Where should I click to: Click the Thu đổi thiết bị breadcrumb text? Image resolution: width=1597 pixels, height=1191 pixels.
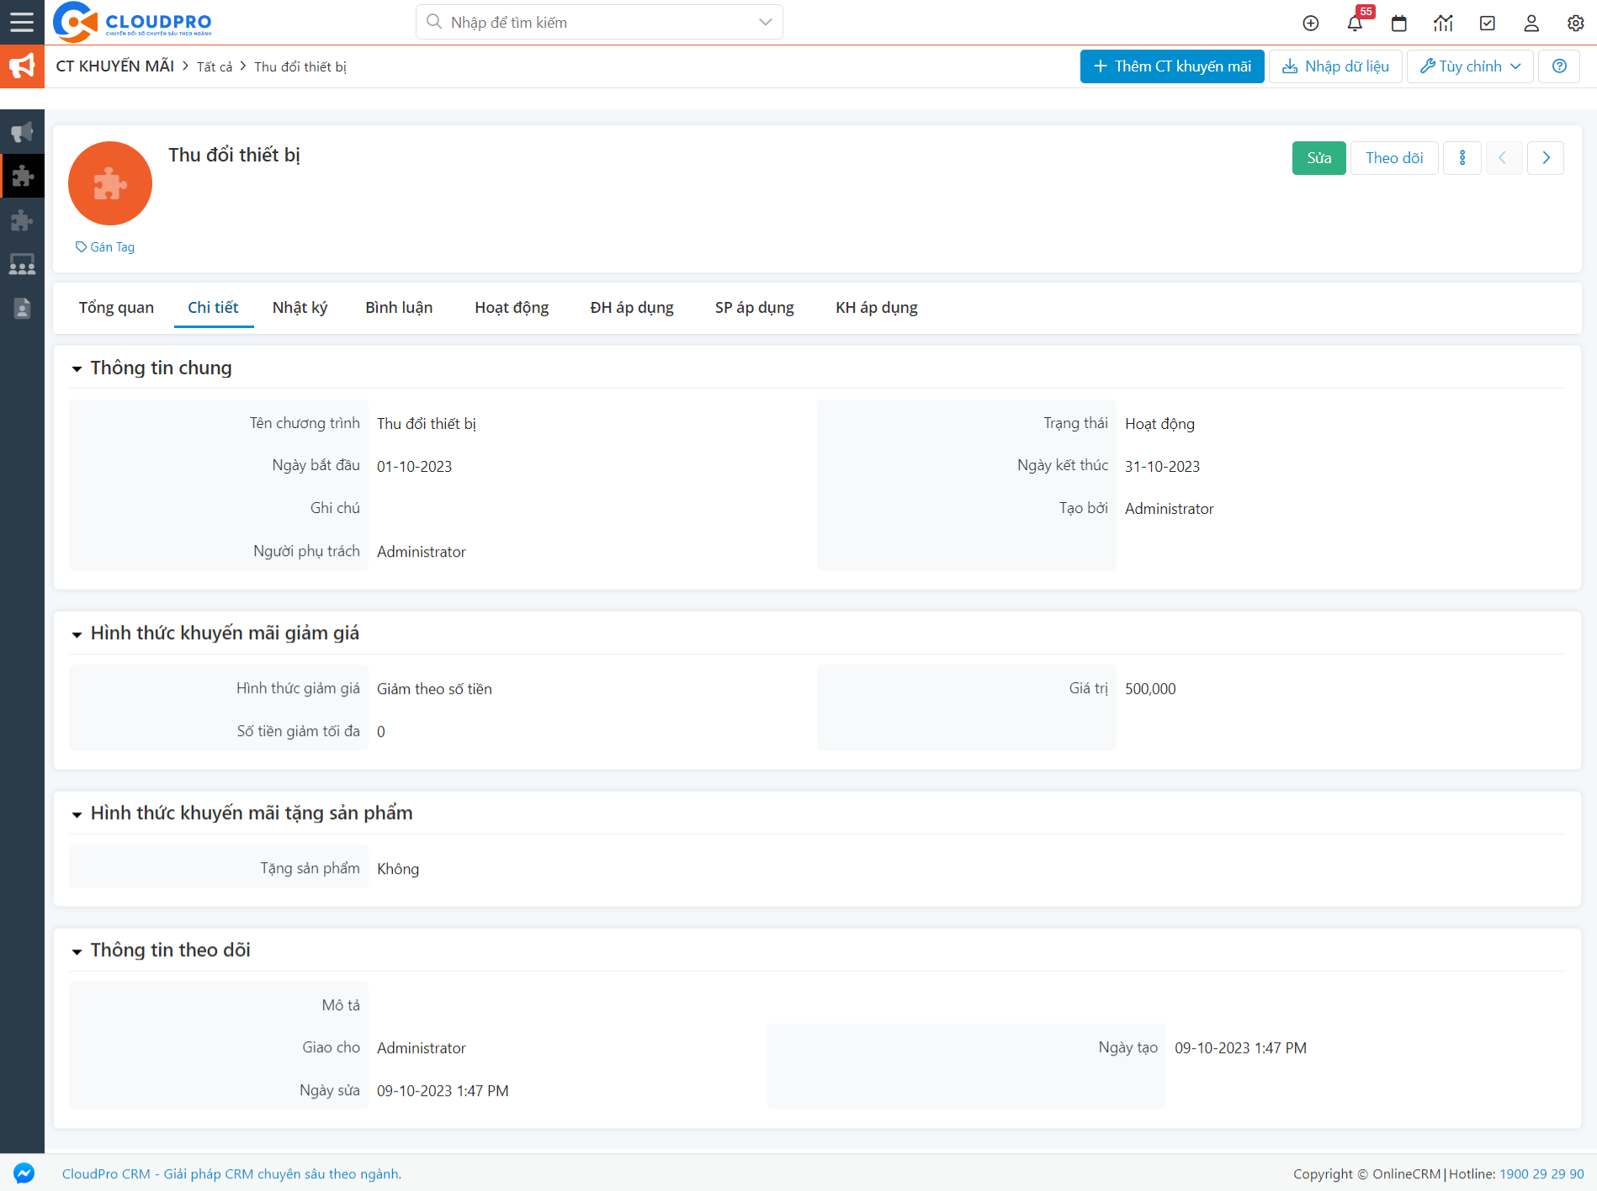coord(300,67)
